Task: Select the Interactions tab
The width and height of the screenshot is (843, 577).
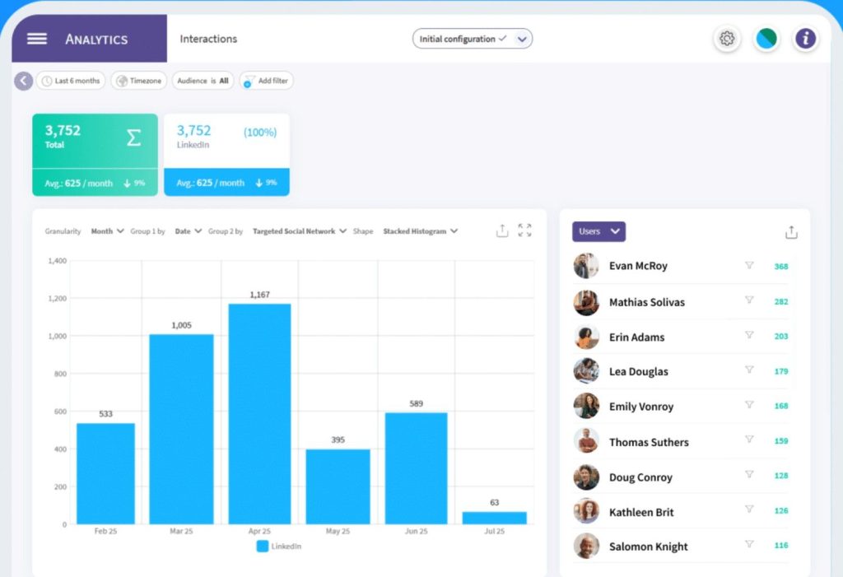Action: click(208, 38)
